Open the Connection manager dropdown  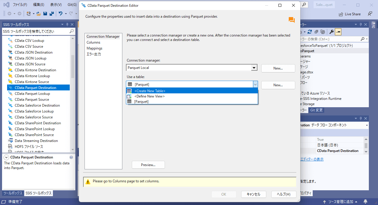tap(254, 68)
